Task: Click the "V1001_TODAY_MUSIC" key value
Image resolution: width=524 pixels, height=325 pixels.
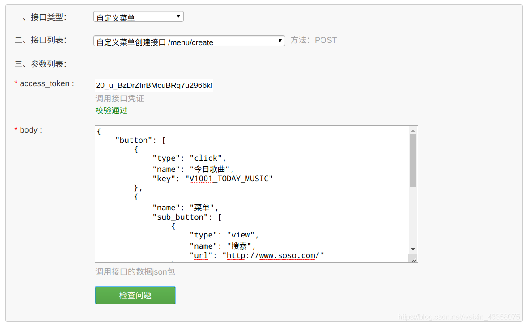Action: (x=229, y=179)
